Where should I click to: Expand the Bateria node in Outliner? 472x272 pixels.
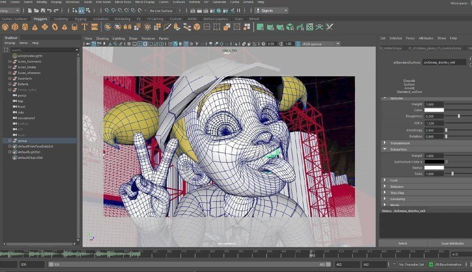10,84
